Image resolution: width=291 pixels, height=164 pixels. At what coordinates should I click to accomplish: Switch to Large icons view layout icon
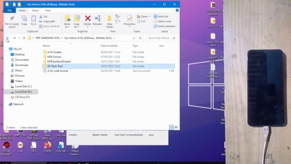(176, 127)
